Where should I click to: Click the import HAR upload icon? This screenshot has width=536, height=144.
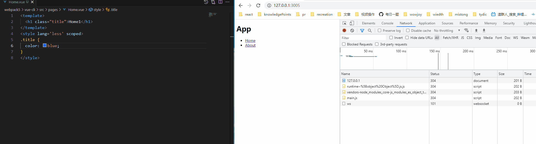(x=476, y=30)
